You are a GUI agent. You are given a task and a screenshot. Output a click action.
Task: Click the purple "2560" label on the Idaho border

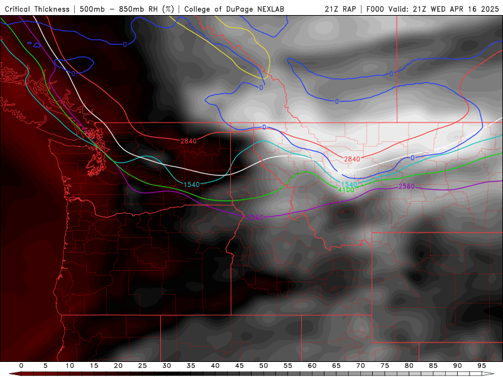[x=255, y=217]
